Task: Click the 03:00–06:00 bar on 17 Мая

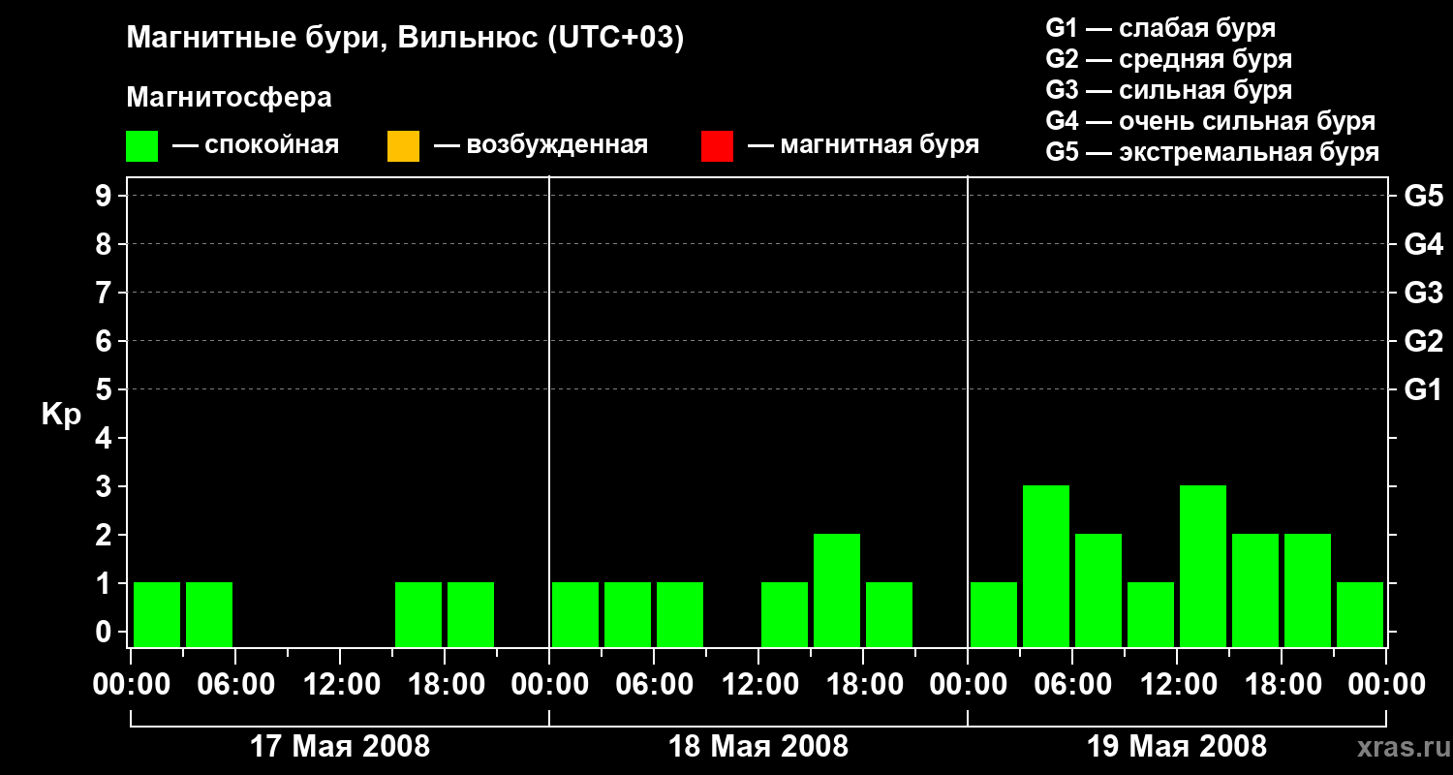Action: [209, 614]
